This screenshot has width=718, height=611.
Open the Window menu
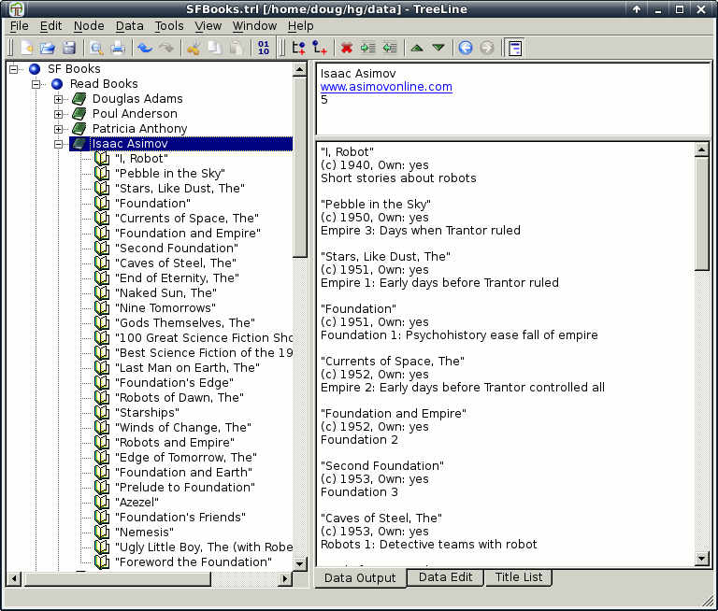tap(254, 26)
